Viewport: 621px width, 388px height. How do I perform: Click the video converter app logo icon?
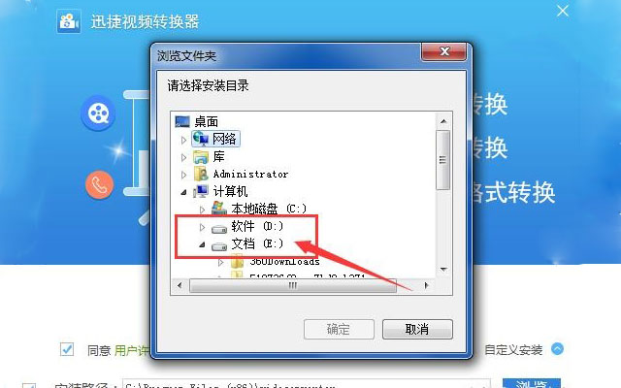tap(69, 21)
